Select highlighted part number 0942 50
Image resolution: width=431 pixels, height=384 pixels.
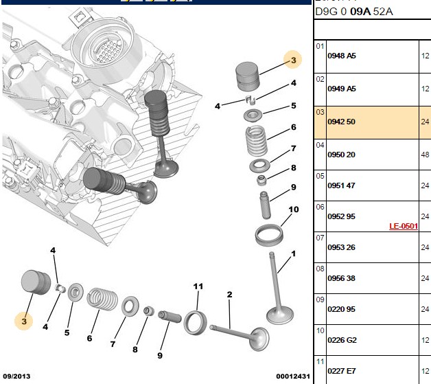(x=341, y=122)
